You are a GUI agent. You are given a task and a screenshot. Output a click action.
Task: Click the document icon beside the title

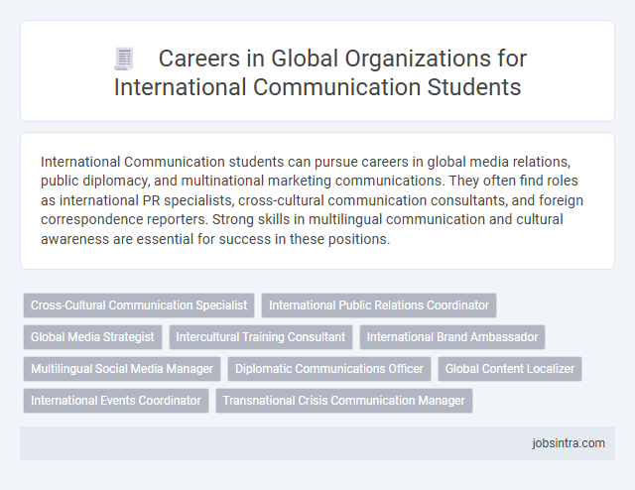tap(124, 59)
